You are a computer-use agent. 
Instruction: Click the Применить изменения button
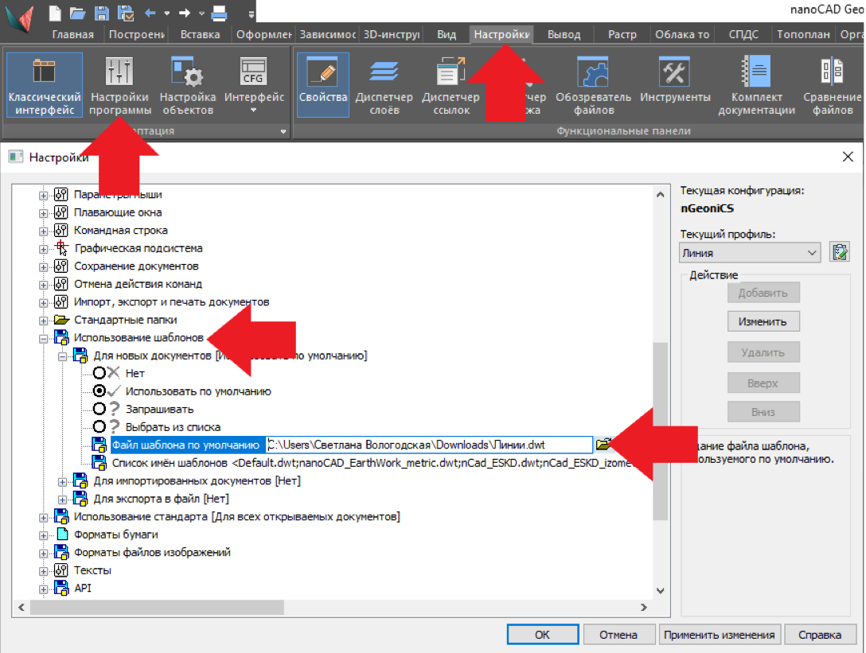[x=719, y=635]
